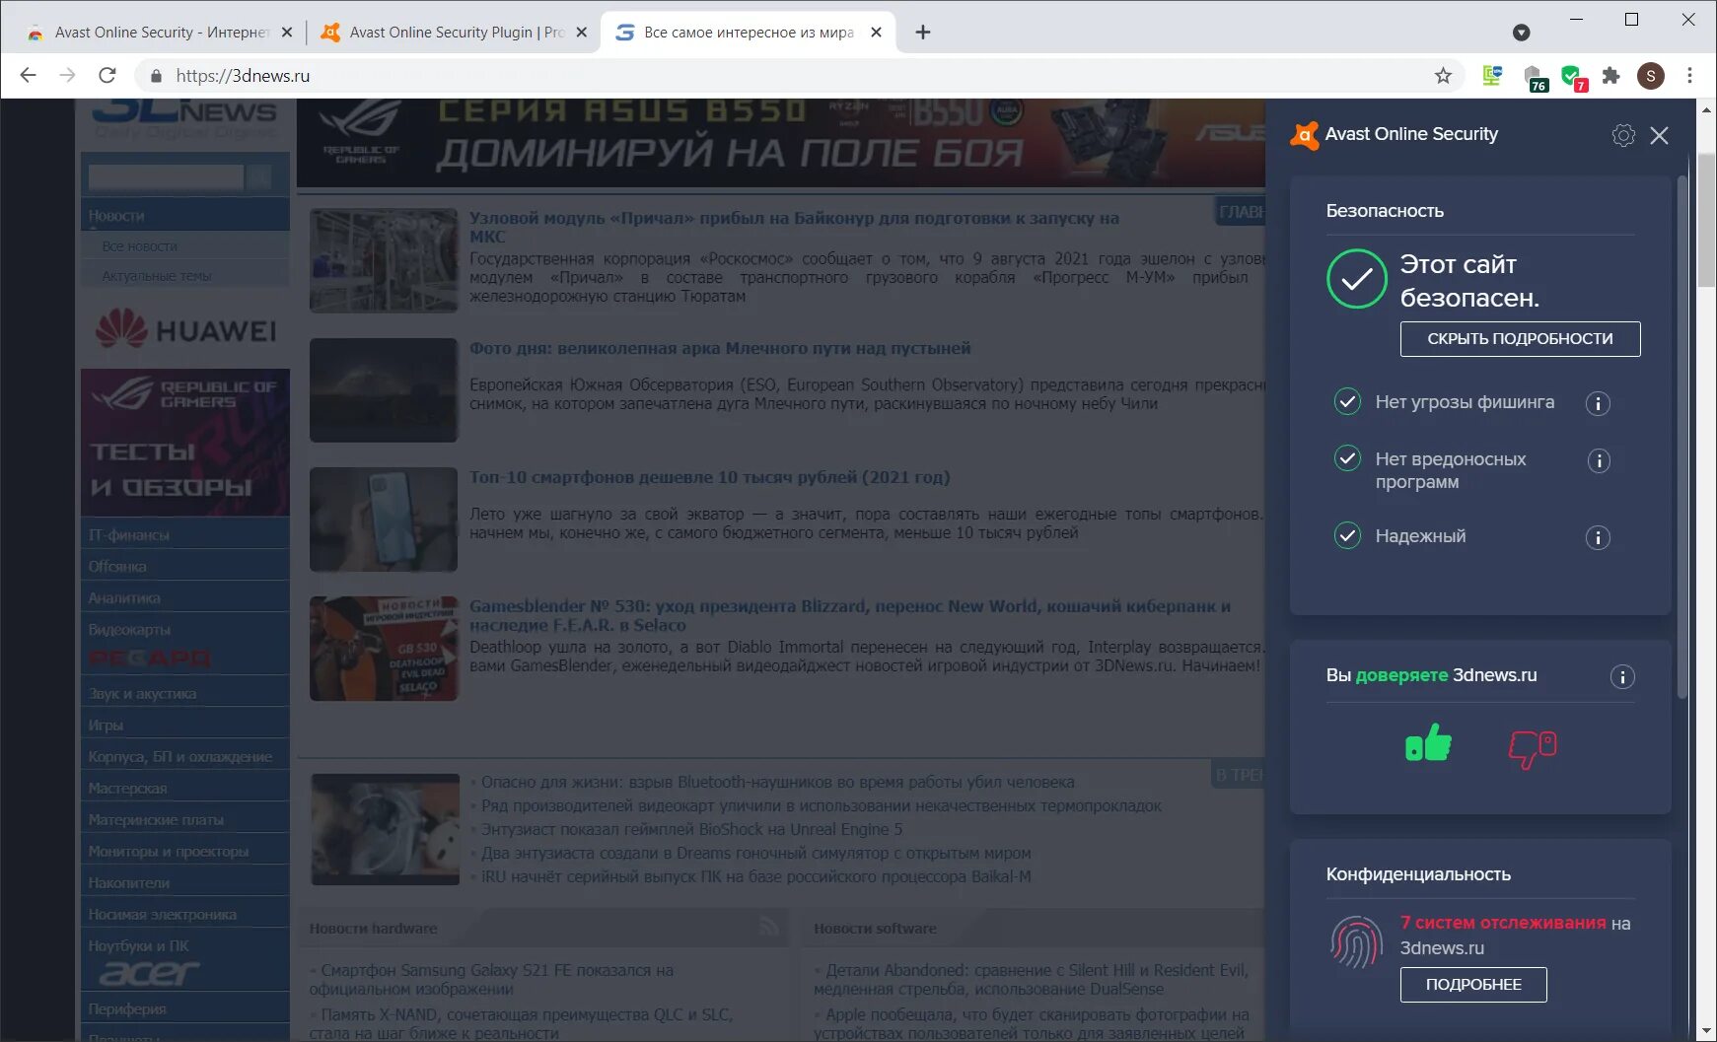Close the 'Avast Online Security - Интернет' tab

tap(287, 33)
